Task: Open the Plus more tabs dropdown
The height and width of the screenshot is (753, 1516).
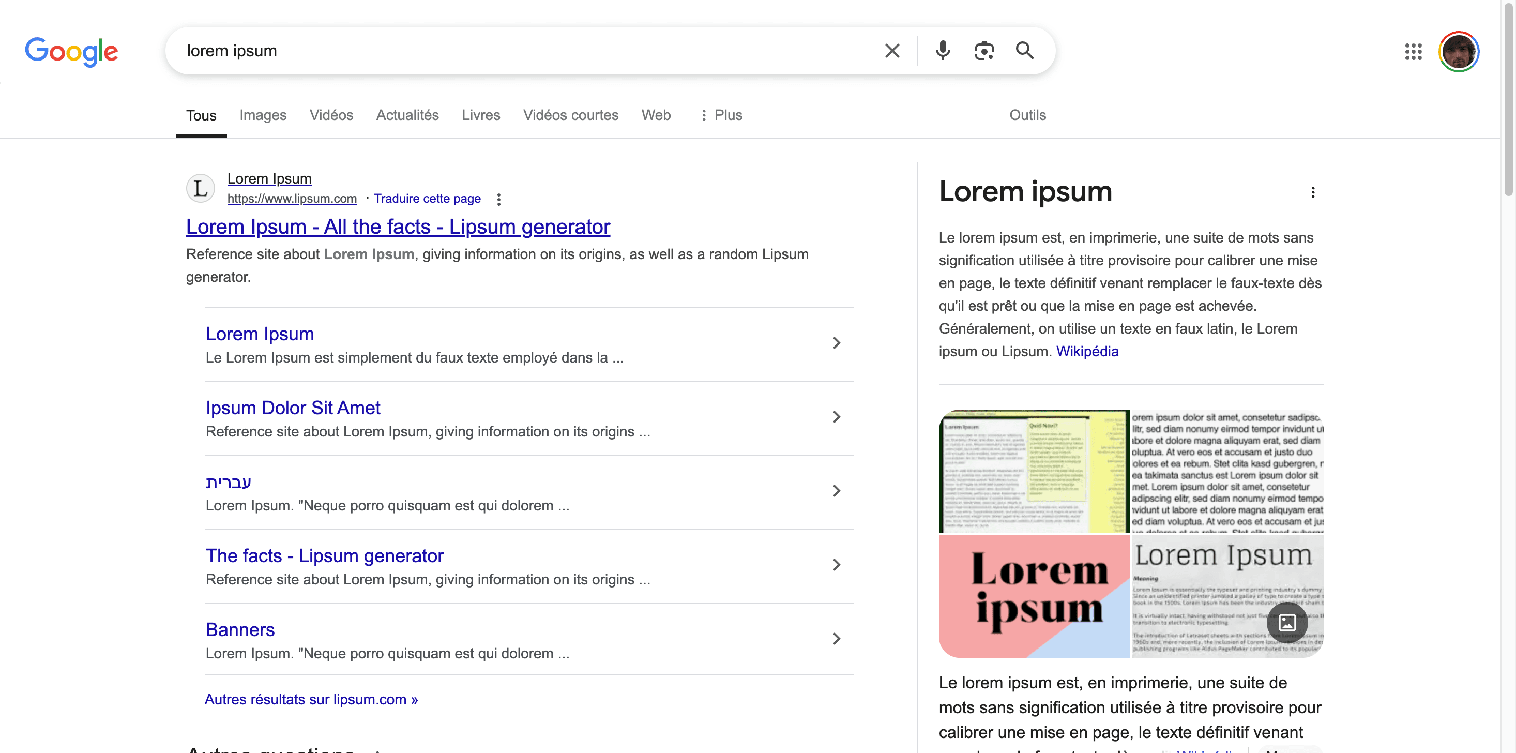Action: click(x=721, y=115)
